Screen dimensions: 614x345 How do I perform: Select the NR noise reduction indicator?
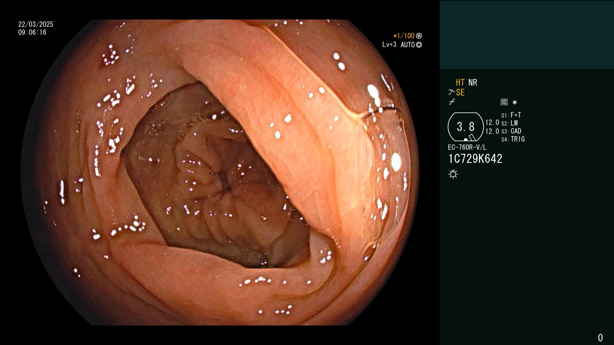click(x=473, y=83)
